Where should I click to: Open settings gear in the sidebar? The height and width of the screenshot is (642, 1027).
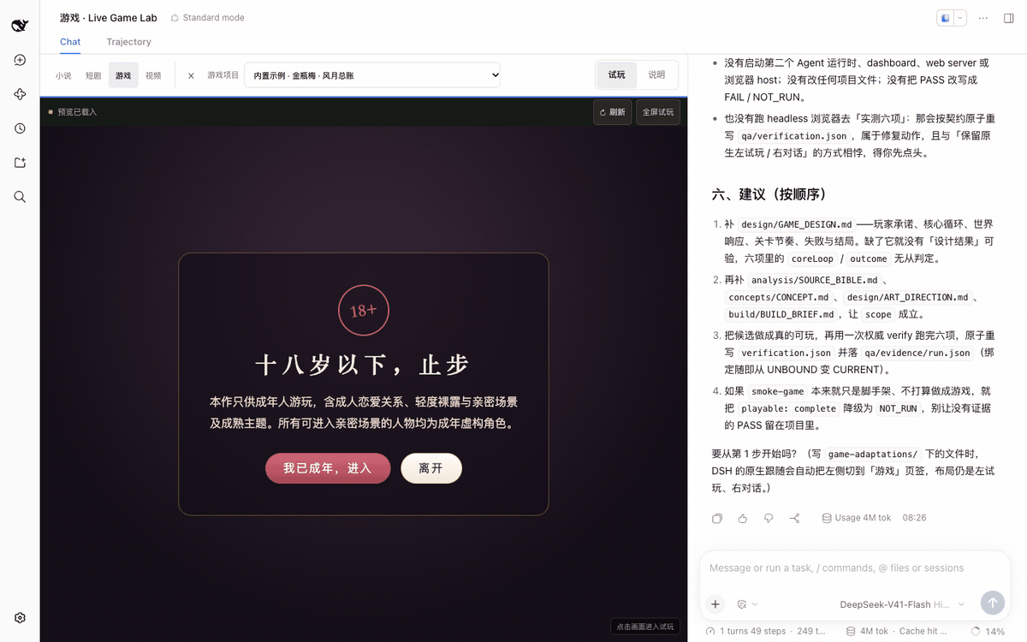pyautogui.click(x=20, y=618)
